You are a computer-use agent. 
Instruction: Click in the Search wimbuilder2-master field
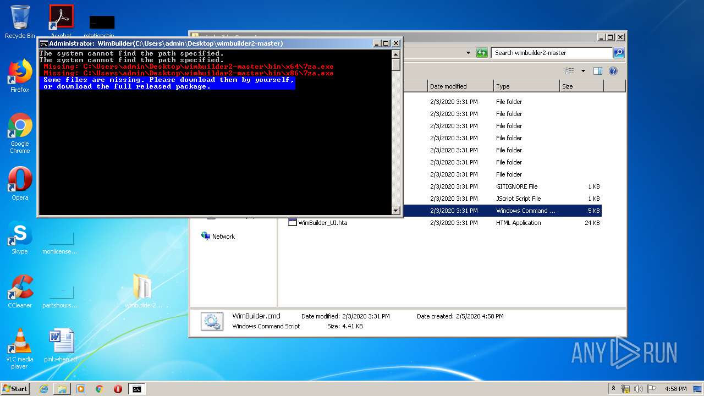(x=552, y=53)
